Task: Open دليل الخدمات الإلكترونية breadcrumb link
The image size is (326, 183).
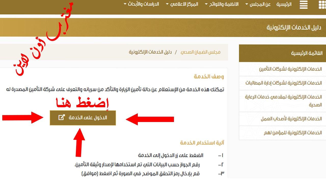Action: (150, 52)
